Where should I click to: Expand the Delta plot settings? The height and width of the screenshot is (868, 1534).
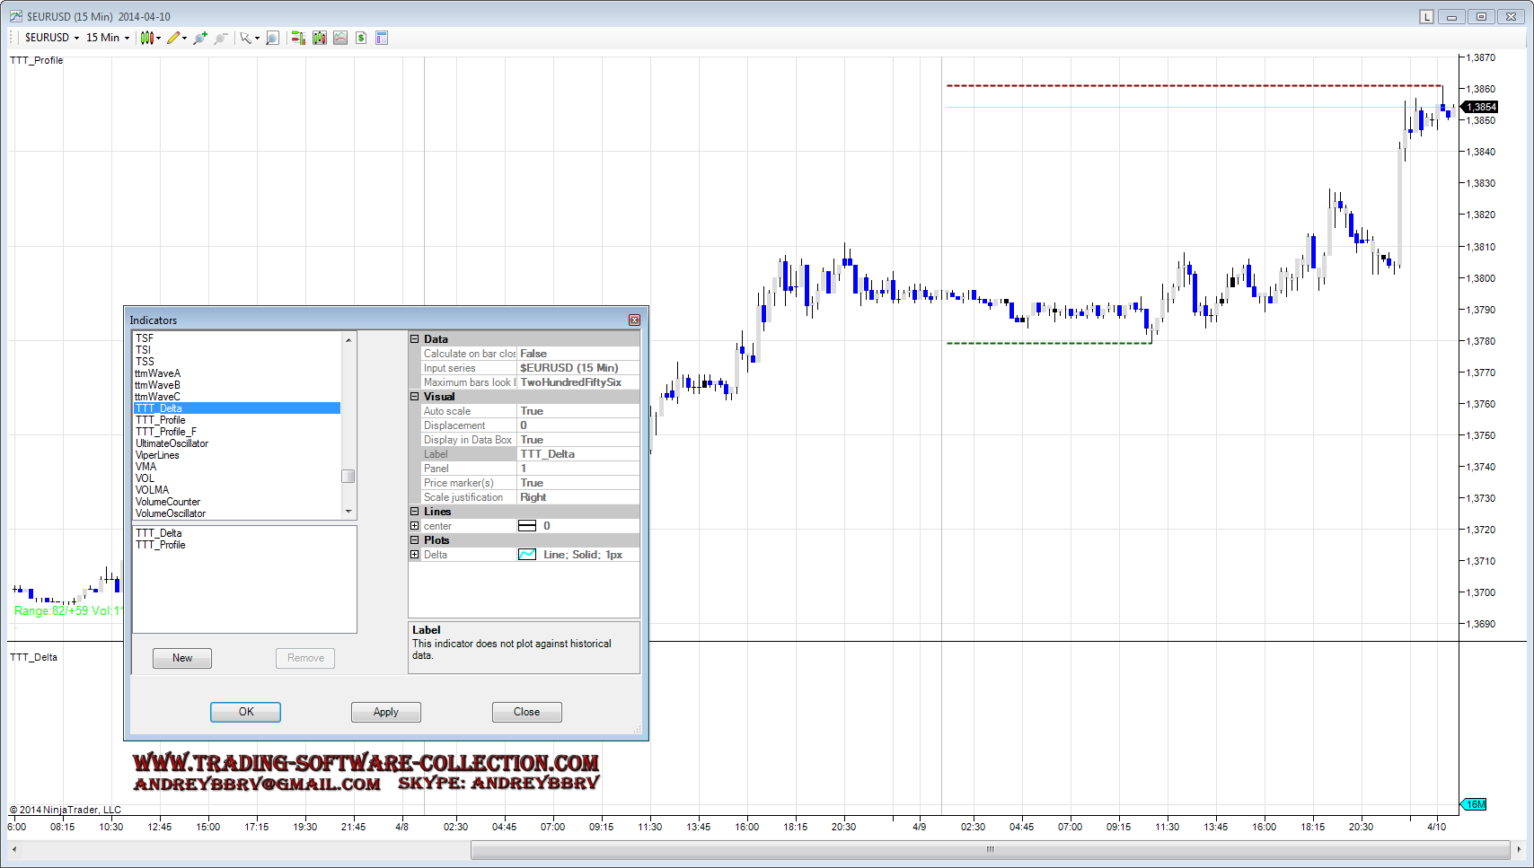[415, 555]
